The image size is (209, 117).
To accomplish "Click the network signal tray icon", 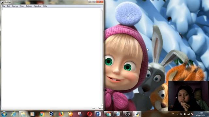I will tap(188, 114).
